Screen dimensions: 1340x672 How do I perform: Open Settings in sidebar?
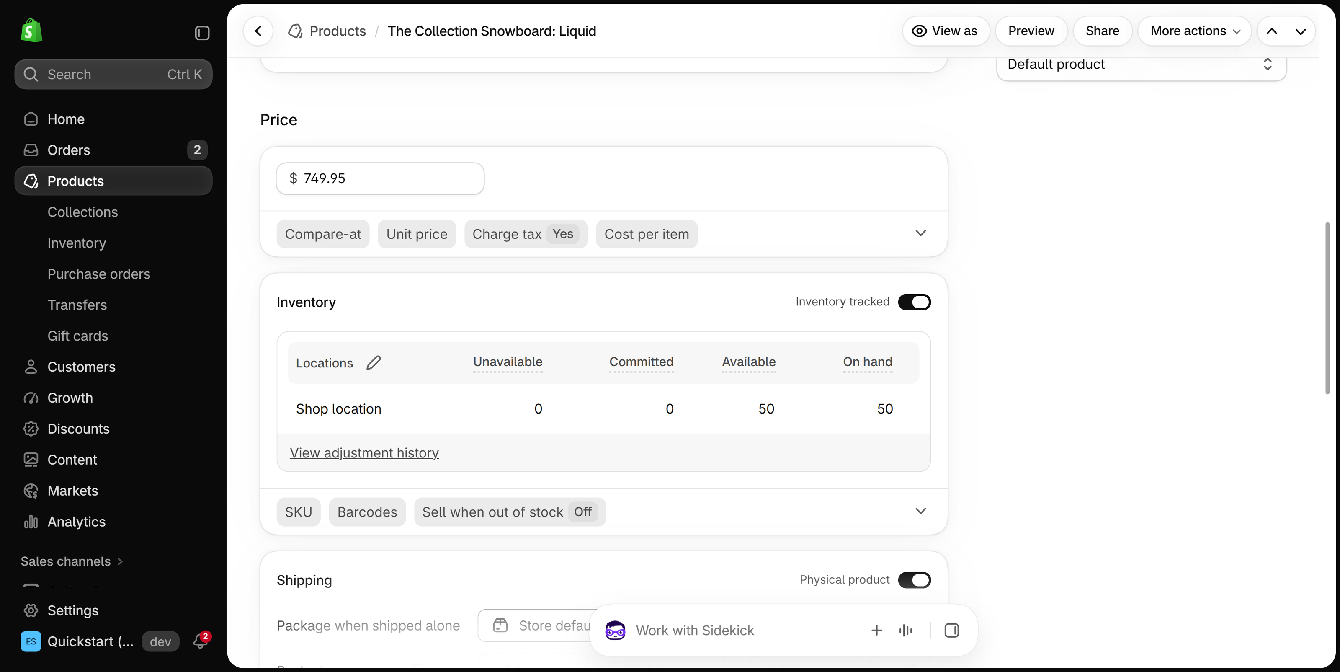113,610
